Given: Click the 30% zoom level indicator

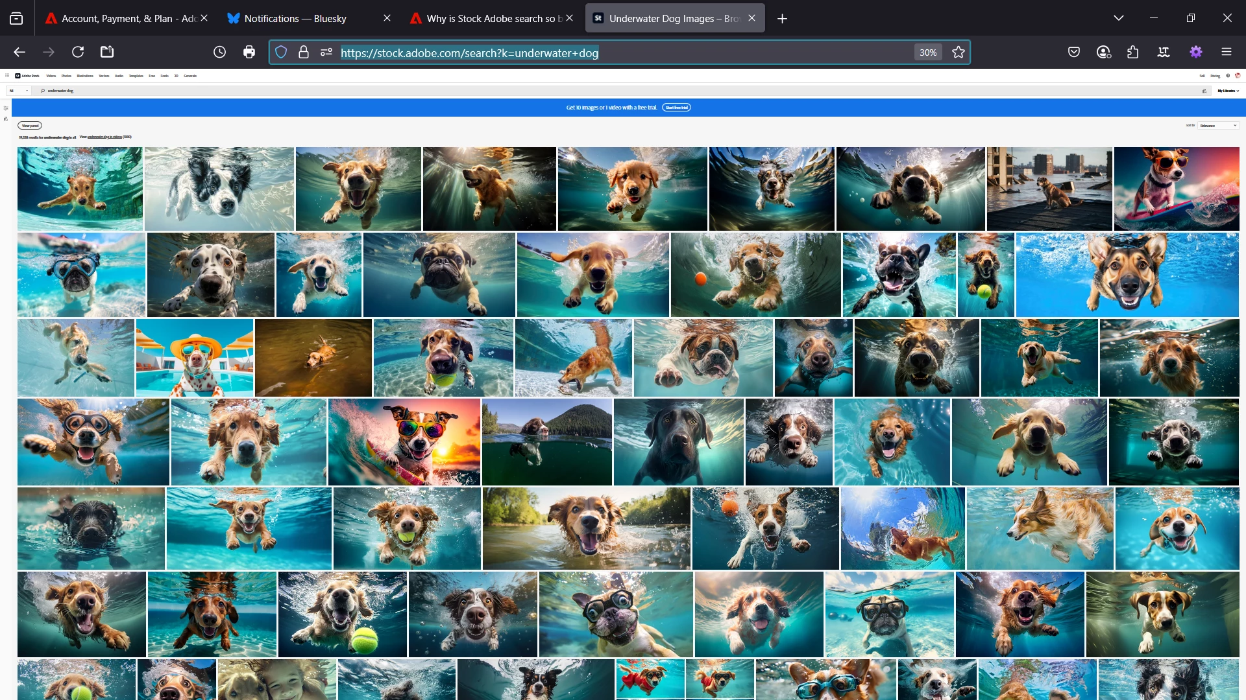Looking at the screenshot, I should [928, 52].
